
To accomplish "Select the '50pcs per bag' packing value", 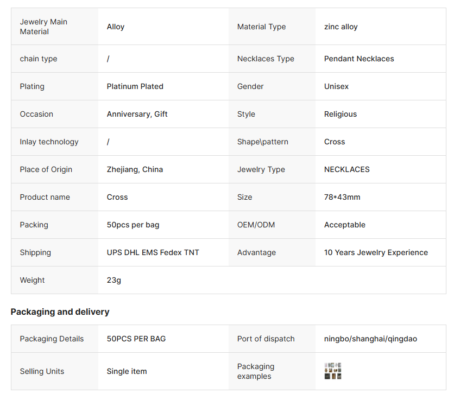I will tap(133, 225).
